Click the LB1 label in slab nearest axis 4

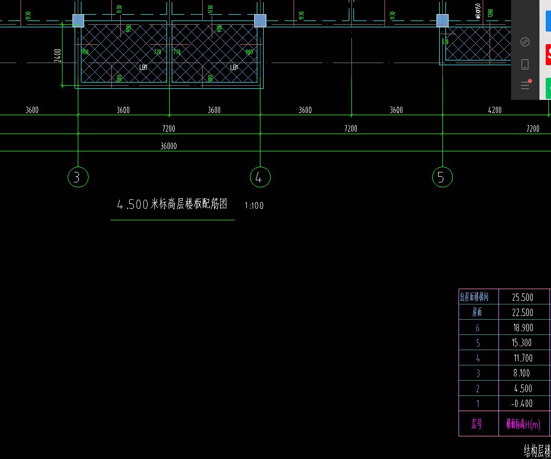coord(234,67)
